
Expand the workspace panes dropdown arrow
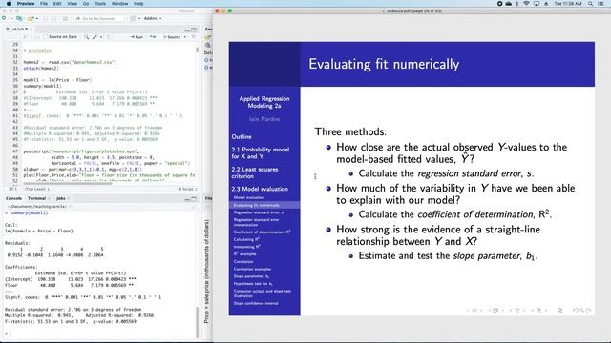[139, 19]
